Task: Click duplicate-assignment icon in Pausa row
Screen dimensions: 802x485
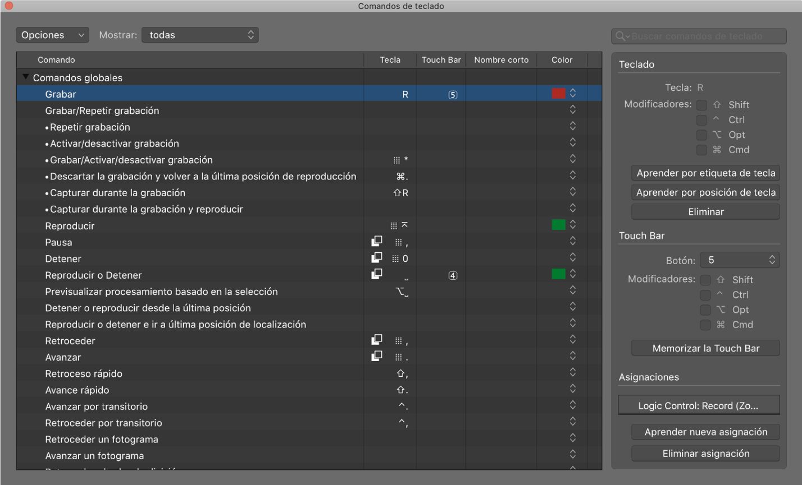Action: [377, 241]
